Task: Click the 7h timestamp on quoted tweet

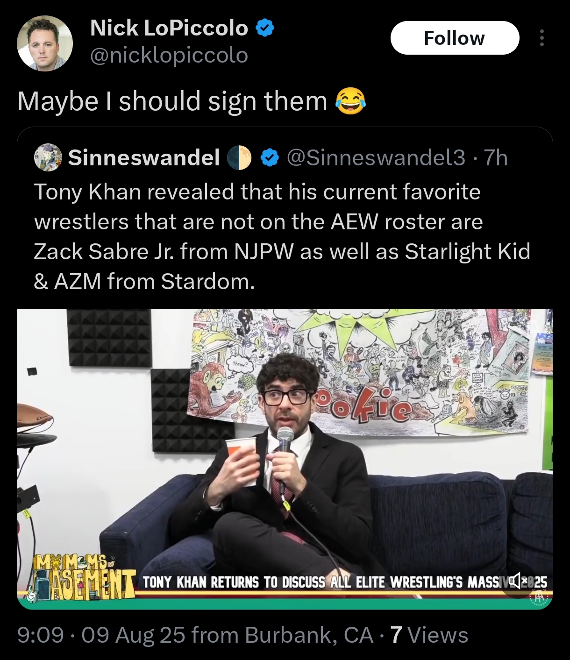Action: point(496,157)
